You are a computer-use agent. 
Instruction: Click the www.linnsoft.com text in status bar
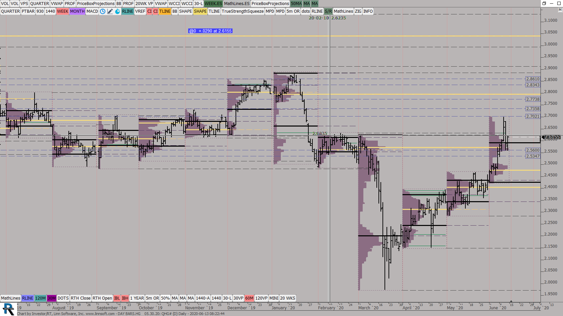[x=100, y=314]
